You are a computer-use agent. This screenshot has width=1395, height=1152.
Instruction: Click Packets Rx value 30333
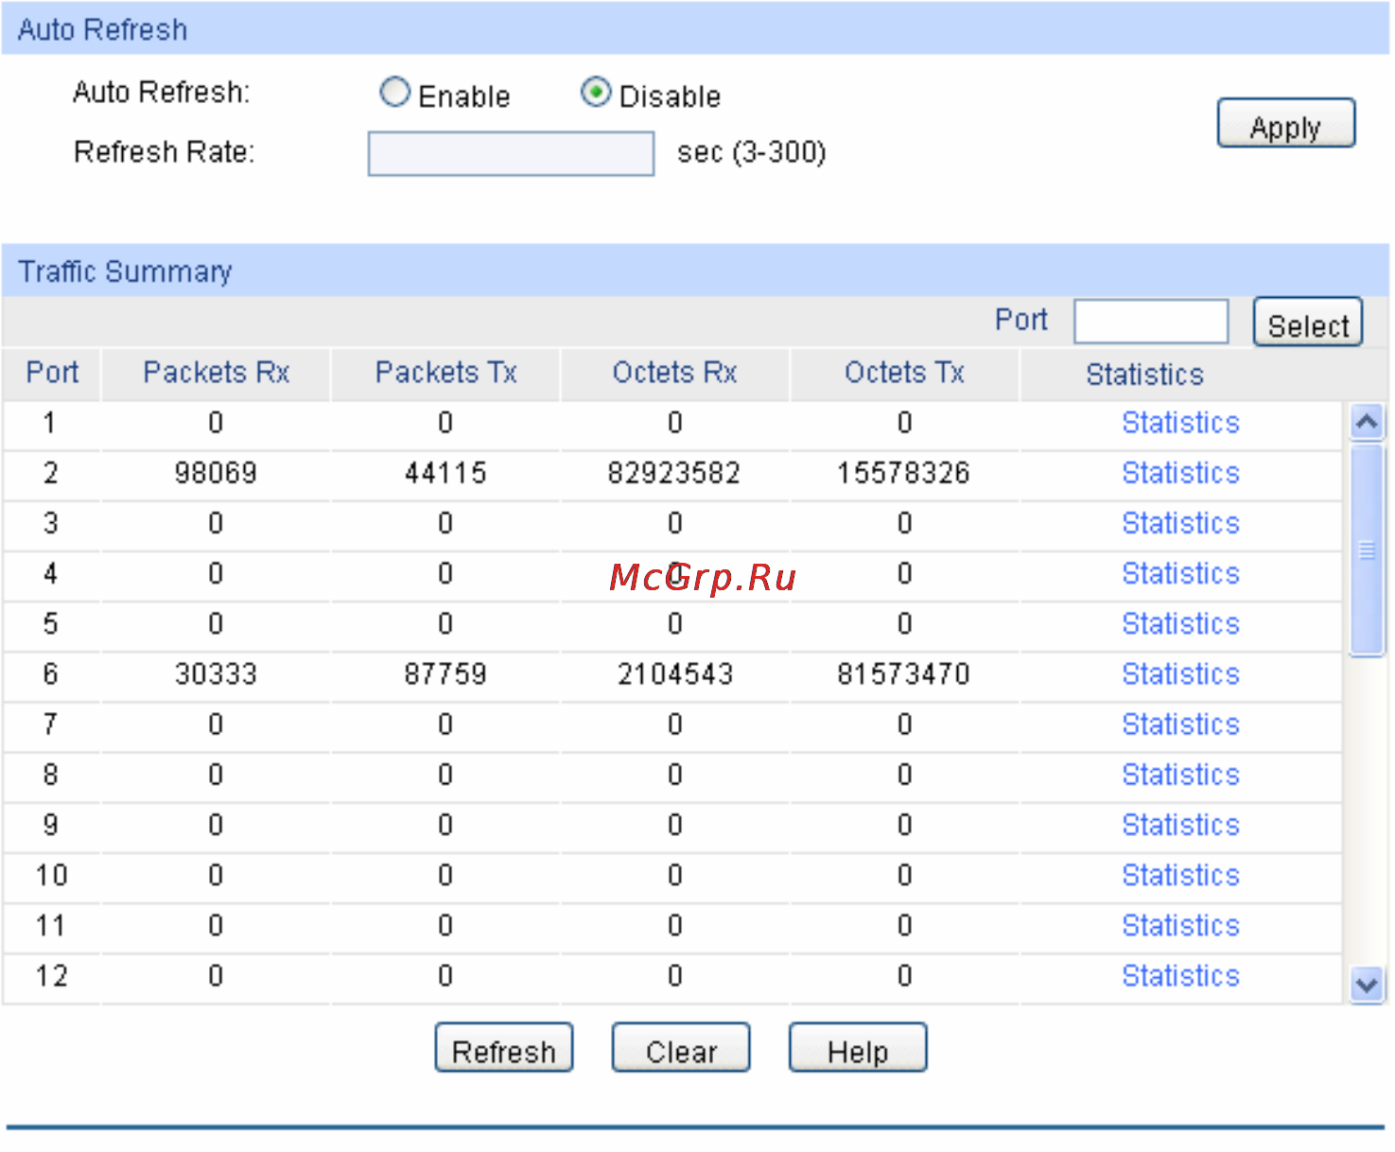[x=216, y=674]
